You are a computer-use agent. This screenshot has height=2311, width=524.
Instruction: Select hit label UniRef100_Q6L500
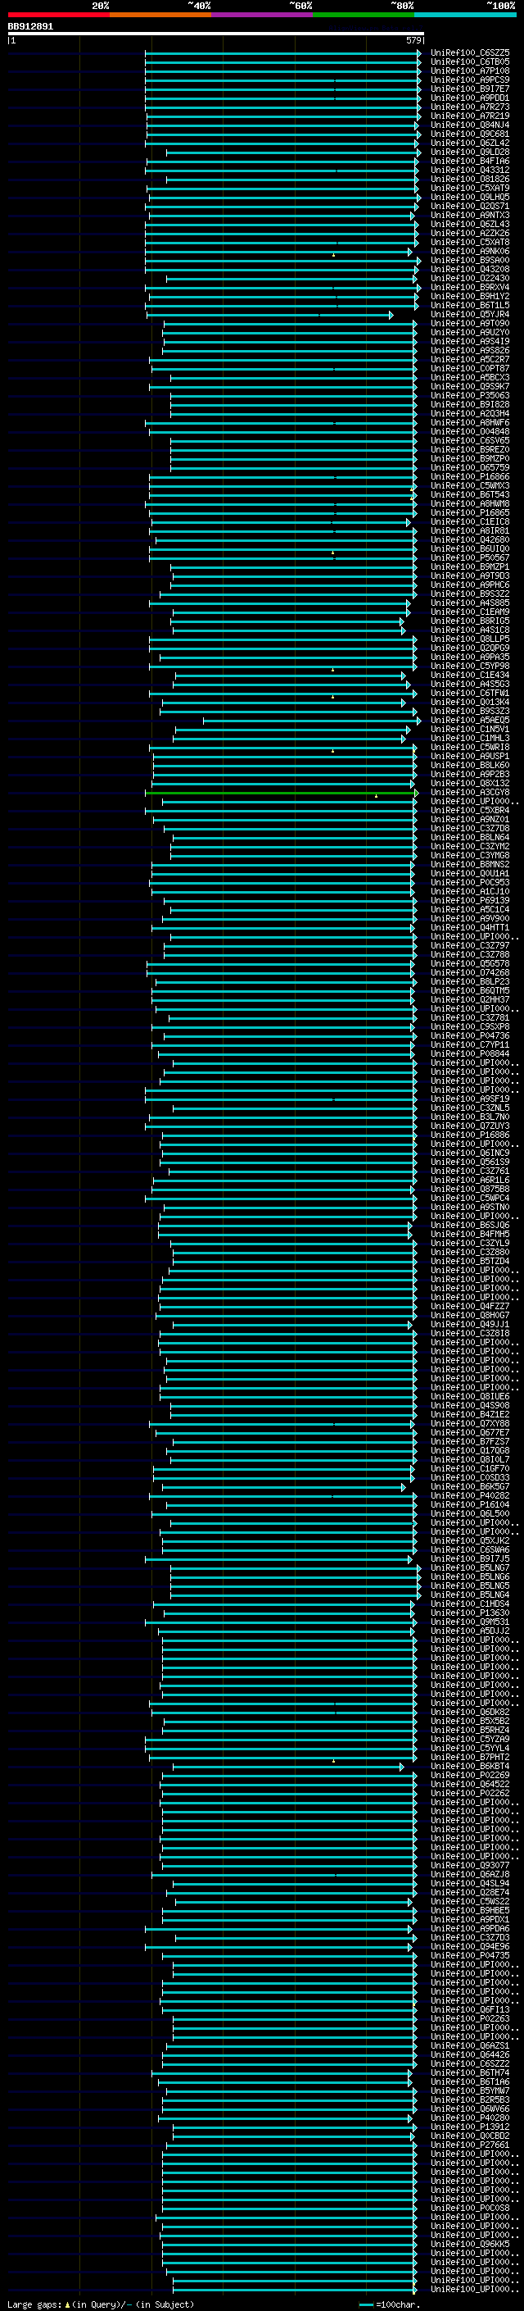[470, 1513]
